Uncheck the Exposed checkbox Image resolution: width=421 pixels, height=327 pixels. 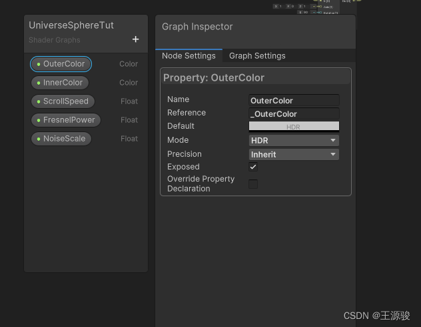pyautogui.click(x=253, y=167)
